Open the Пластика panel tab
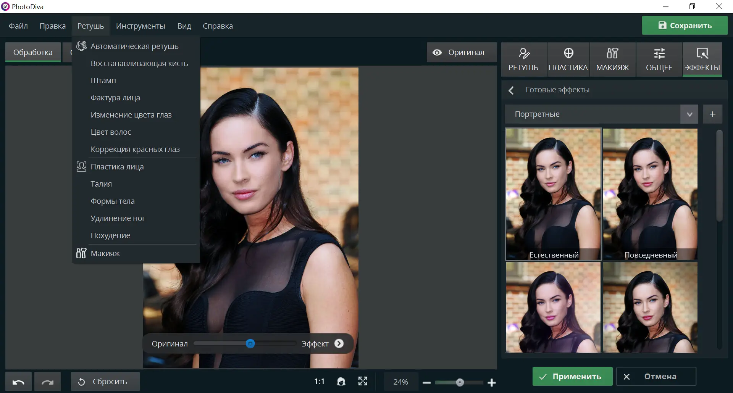The height and width of the screenshot is (393, 733). click(568, 60)
